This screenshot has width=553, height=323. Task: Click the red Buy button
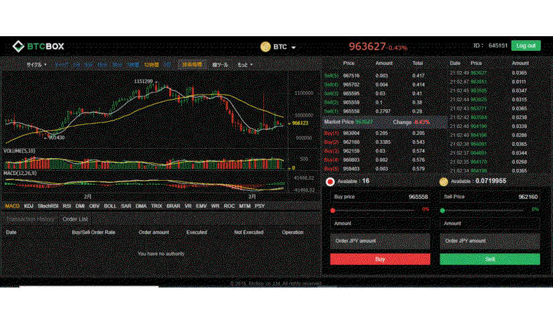(x=380, y=259)
